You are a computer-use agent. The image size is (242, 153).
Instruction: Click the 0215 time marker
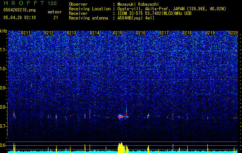coord(118,33)
